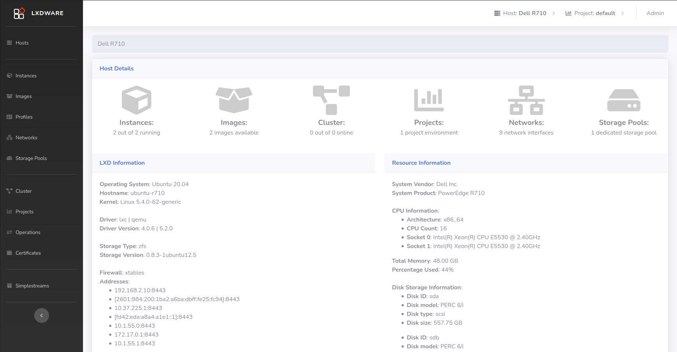Collapse the sidebar using the arrow button
Screen dimensions: 677x352
coord(41,316)
